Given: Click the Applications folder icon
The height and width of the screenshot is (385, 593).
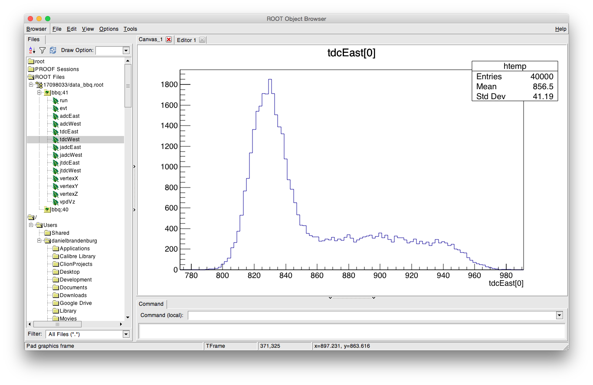Looking at the screenshot, I should [56, 249].
